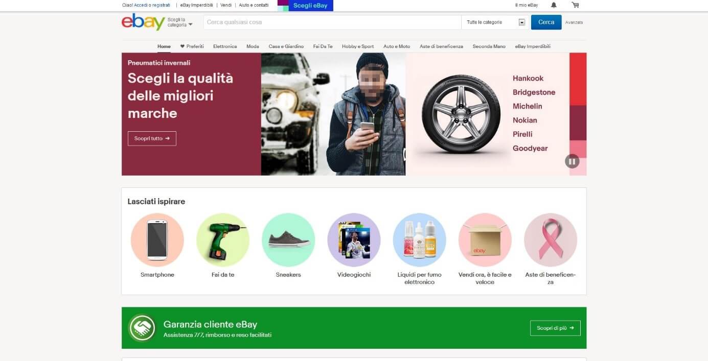708x361 pixels.
Task: Click the Scegli eBay banner
Action: click(305, 6)
